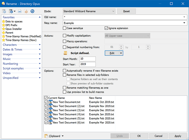Select the DPI Prefix favorite
Screen dimensions: 189x140
click(x=11, y=25)
